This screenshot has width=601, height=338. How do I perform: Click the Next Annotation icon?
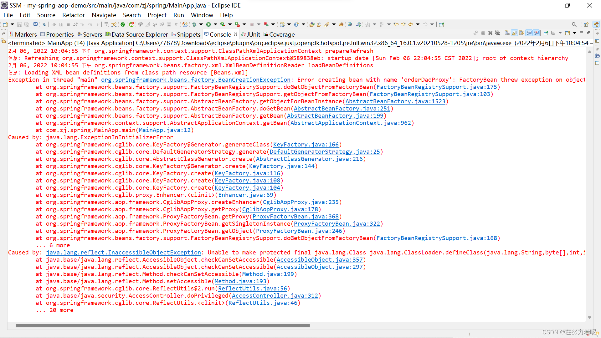tap(367, 24)
